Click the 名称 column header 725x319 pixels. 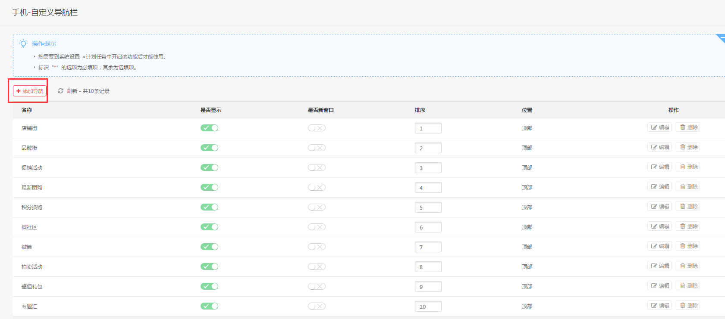[27, 110]
